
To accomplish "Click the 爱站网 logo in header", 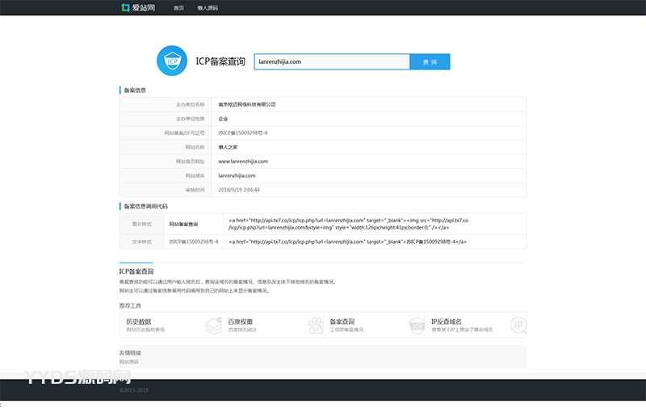I will point(138,7).
